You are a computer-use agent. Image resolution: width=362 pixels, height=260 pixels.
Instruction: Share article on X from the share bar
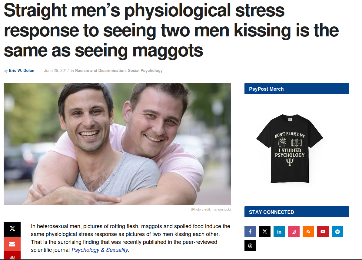[12, 229]
